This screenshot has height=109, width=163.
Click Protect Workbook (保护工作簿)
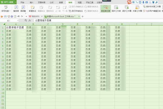click(x=127, y=9)
